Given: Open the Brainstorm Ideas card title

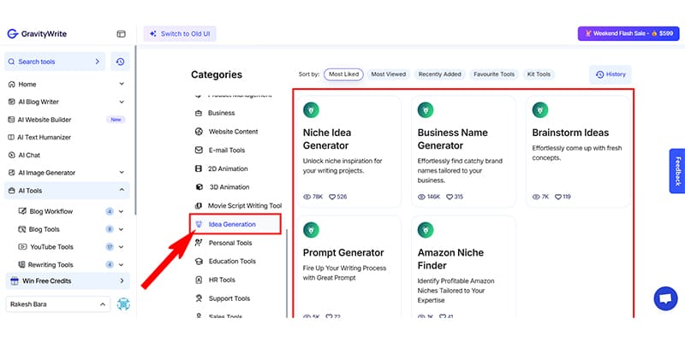Looking at the screenshot, I should (570, 133).
